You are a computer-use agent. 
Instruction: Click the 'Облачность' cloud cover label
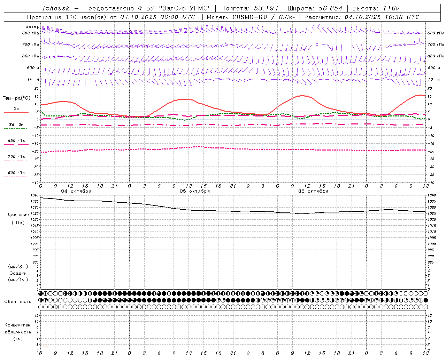[18, 302]
